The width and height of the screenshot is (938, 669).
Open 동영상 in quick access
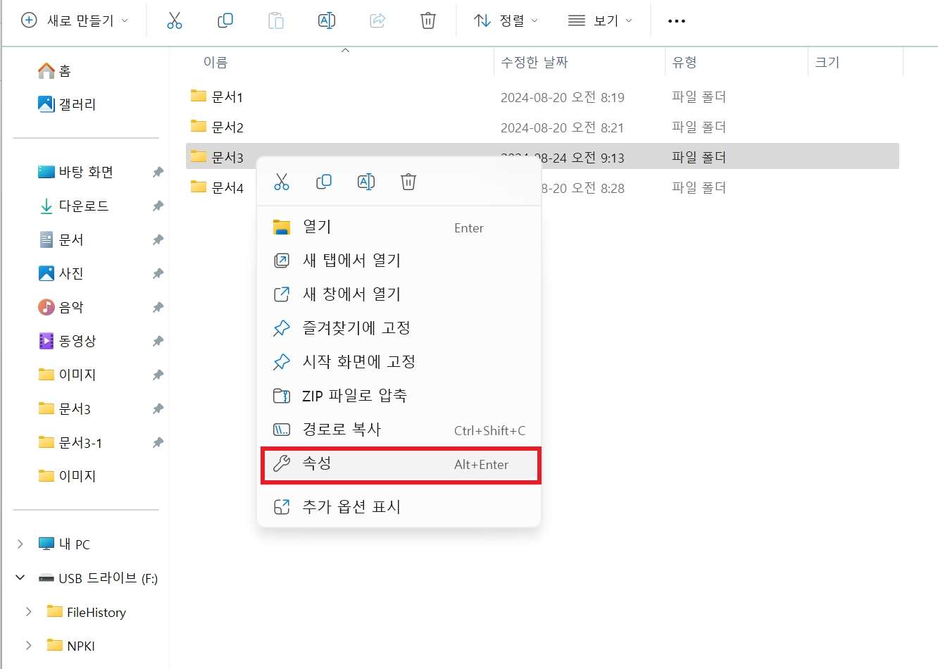pyautogui.click(x=67, y=341)
